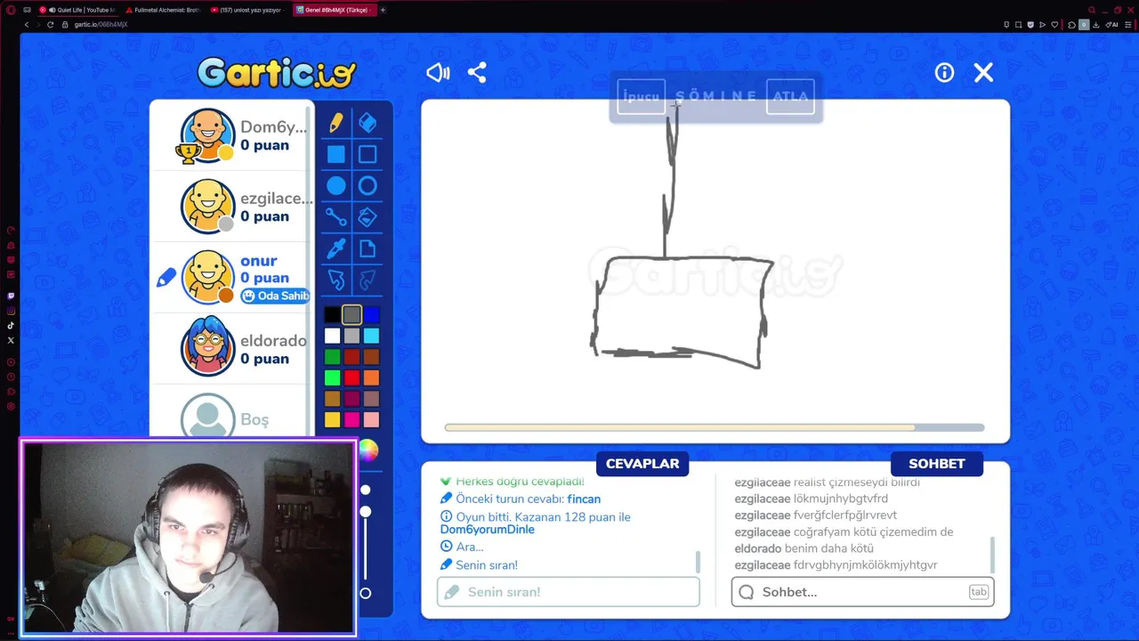Screen dimensions: 1139x641
Task: Open the unlost yazı yazıyor tab
Action: 248,10
